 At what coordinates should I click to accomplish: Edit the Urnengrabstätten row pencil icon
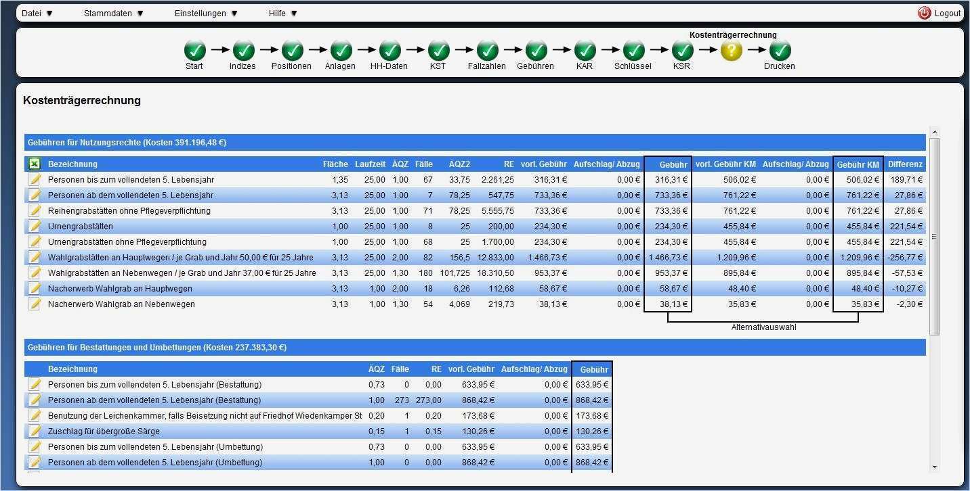pyautogui.click(x=35, y=226)
